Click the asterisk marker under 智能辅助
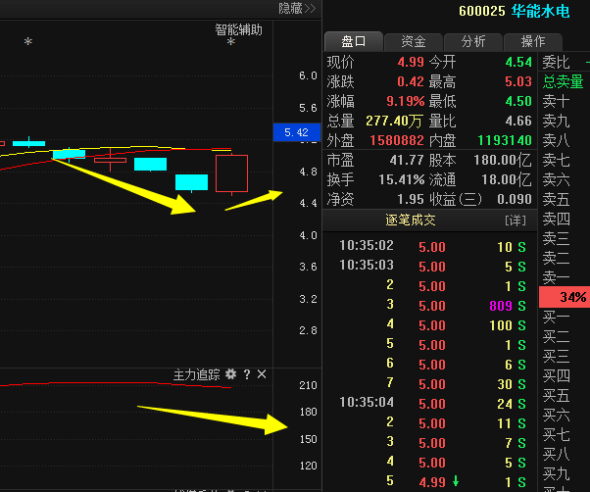This screenshot has height=492, width=590. 231,42
